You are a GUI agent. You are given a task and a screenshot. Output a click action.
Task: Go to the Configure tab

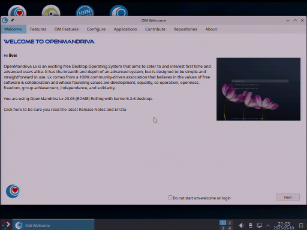pos(96,29)
